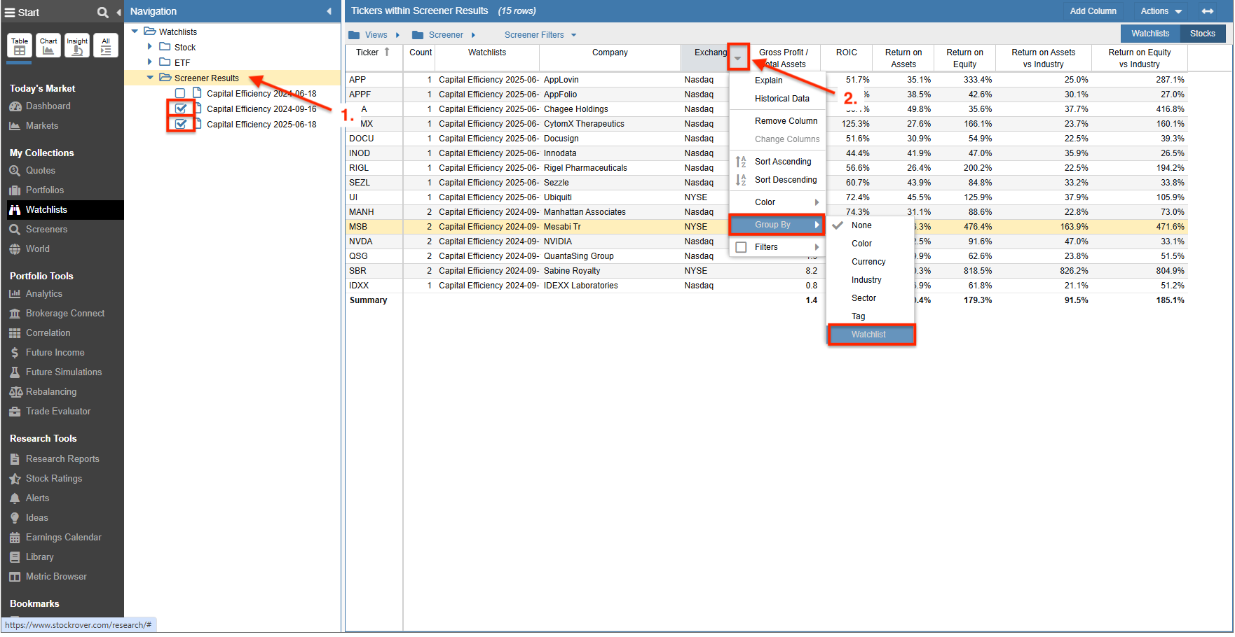Image resolution: width=1235 pixels, height=637 pixels.
Task: Group by Watchlist option
Action: [871, 335]
